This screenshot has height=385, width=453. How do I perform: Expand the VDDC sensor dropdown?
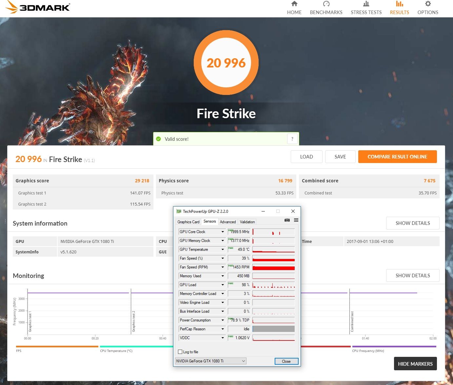coord(223,338)
